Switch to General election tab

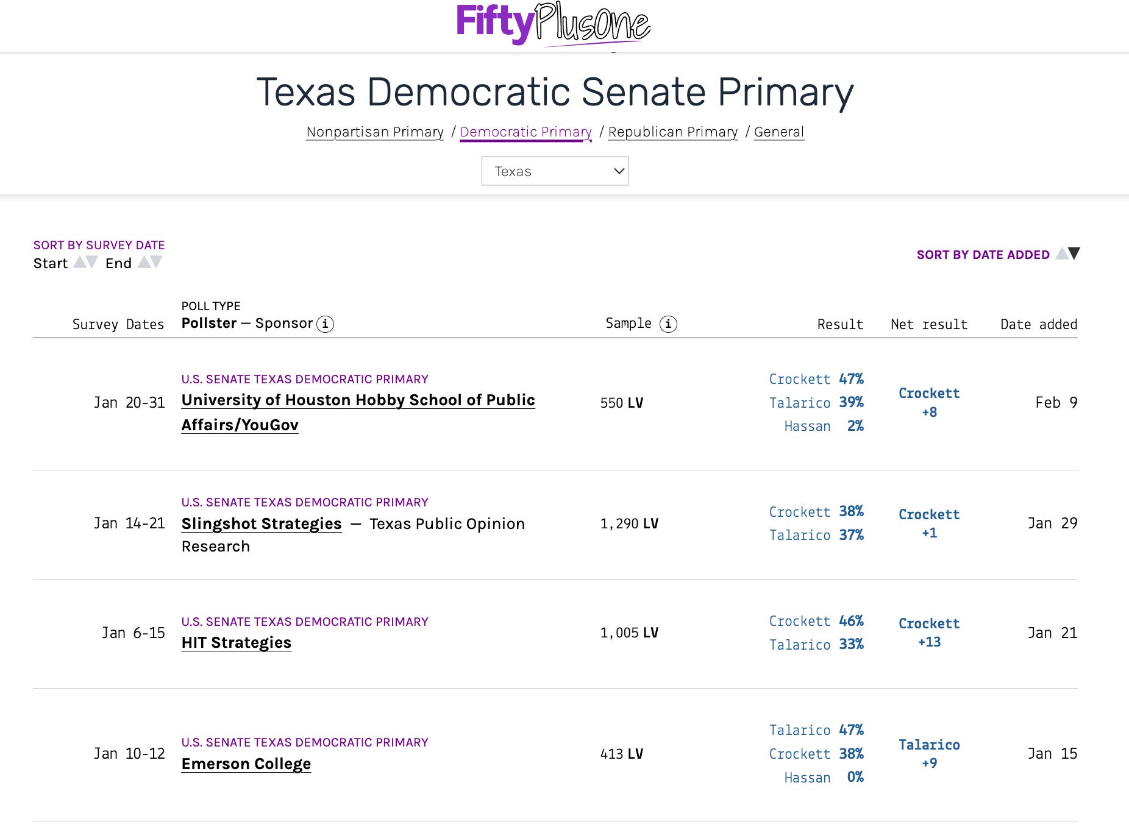tap(779, 132)
